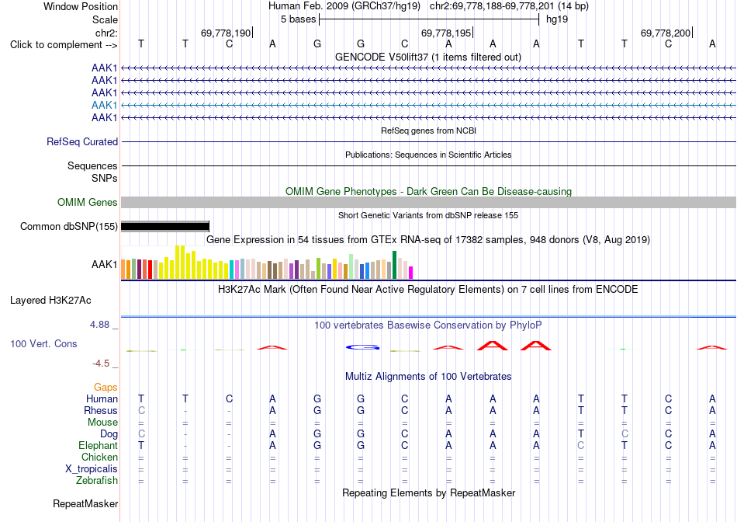Click the Sequences track label
737x522 pixels.
pos(92,165)
